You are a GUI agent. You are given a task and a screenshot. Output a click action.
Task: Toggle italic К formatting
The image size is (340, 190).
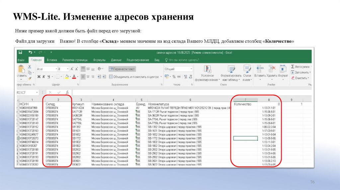(43, 76)
